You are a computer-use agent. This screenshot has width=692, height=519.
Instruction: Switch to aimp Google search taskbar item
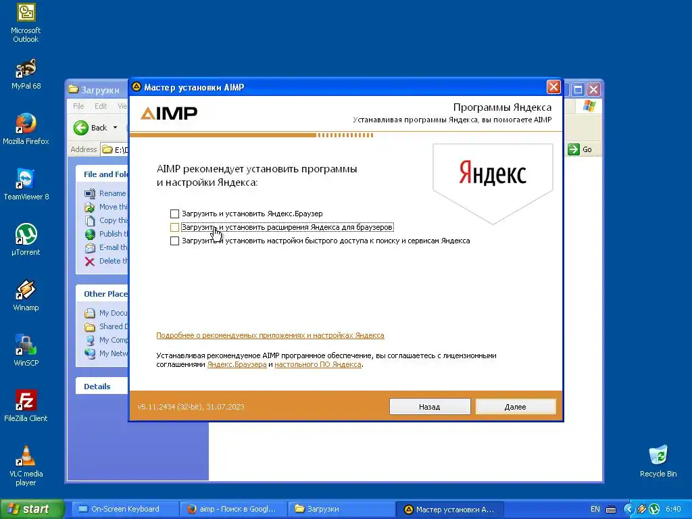click(x=233, y=509)
